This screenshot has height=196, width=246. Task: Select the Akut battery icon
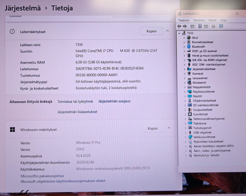[189, 38]
